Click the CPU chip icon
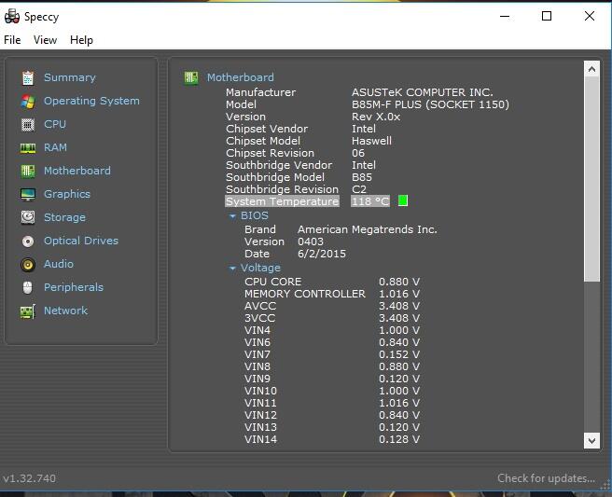The width and height of the screenshot is (612, 497). (28, 124)
